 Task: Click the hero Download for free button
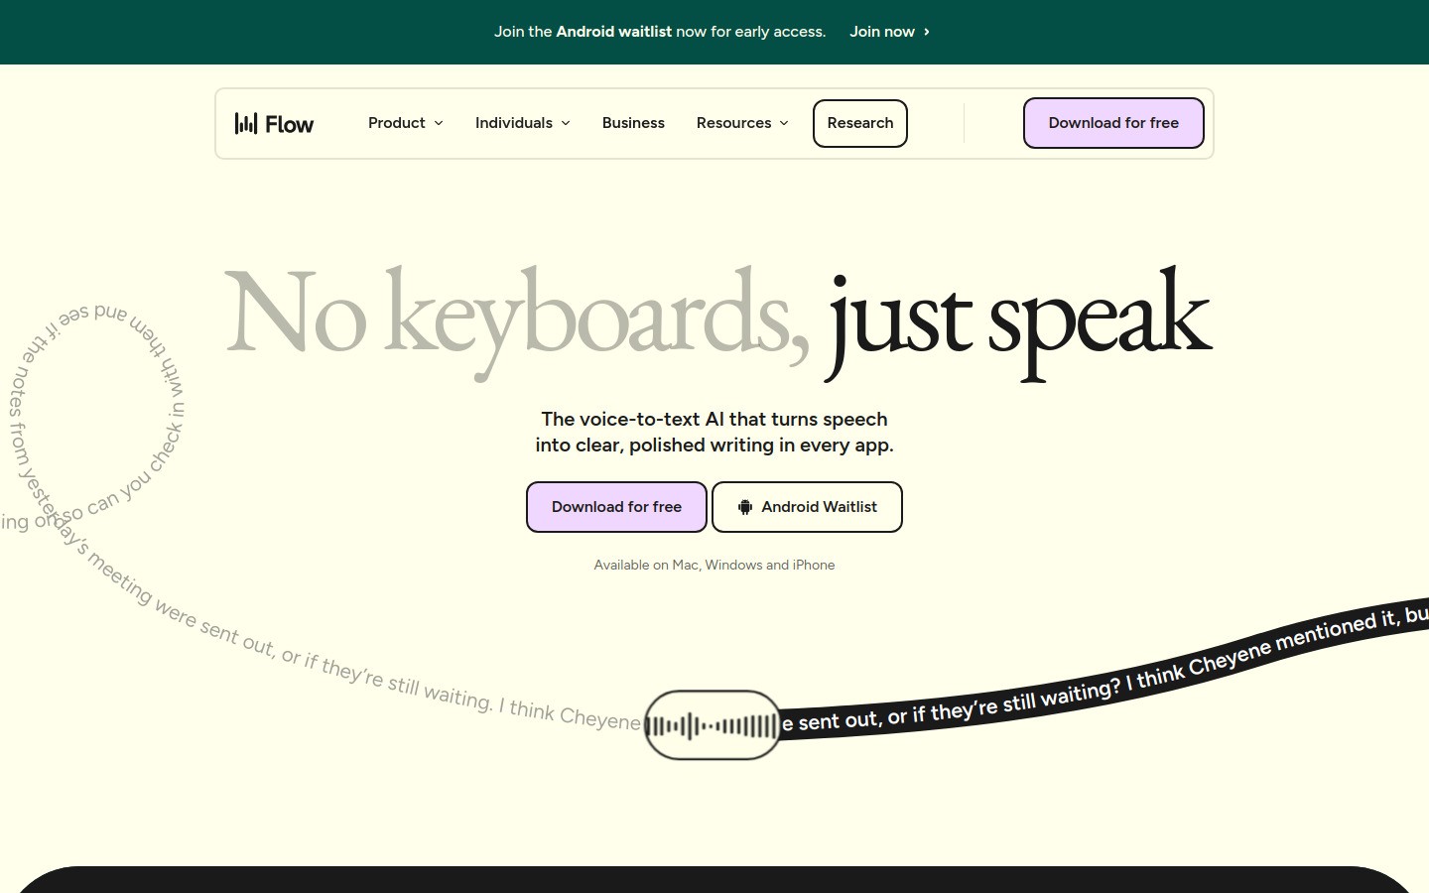coord(616,507)
